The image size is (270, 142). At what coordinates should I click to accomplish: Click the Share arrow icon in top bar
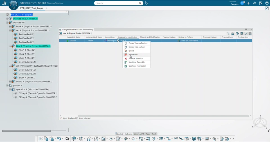point(254,3)
